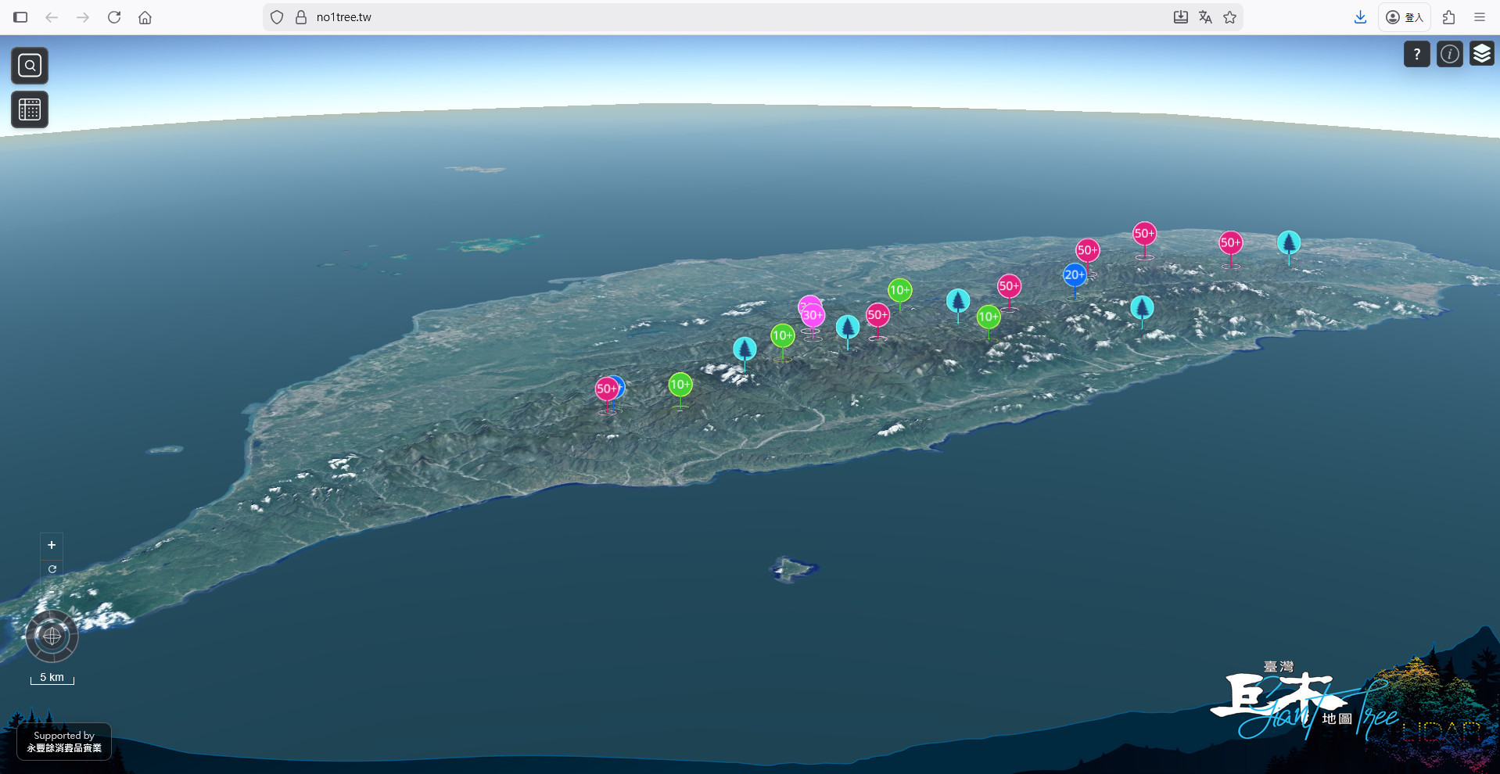Screen dimensions: 1500x774
Task: Reset the map view rotation
Action: tap(52, 569)
